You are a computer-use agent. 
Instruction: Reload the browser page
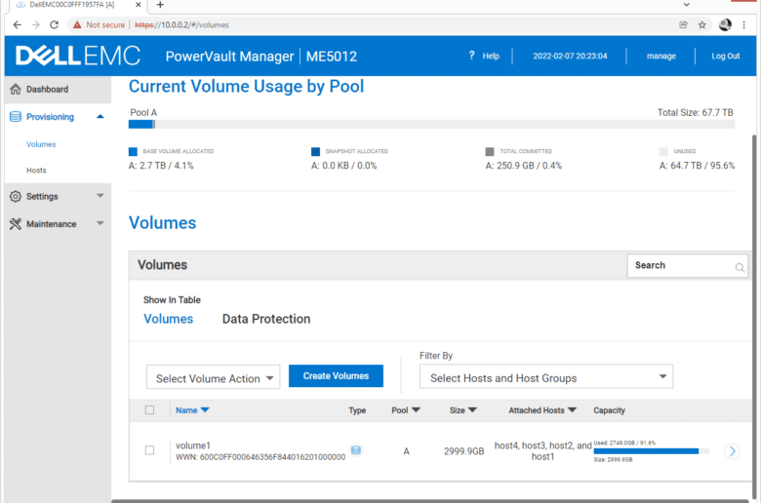click(x=54, y=24)
